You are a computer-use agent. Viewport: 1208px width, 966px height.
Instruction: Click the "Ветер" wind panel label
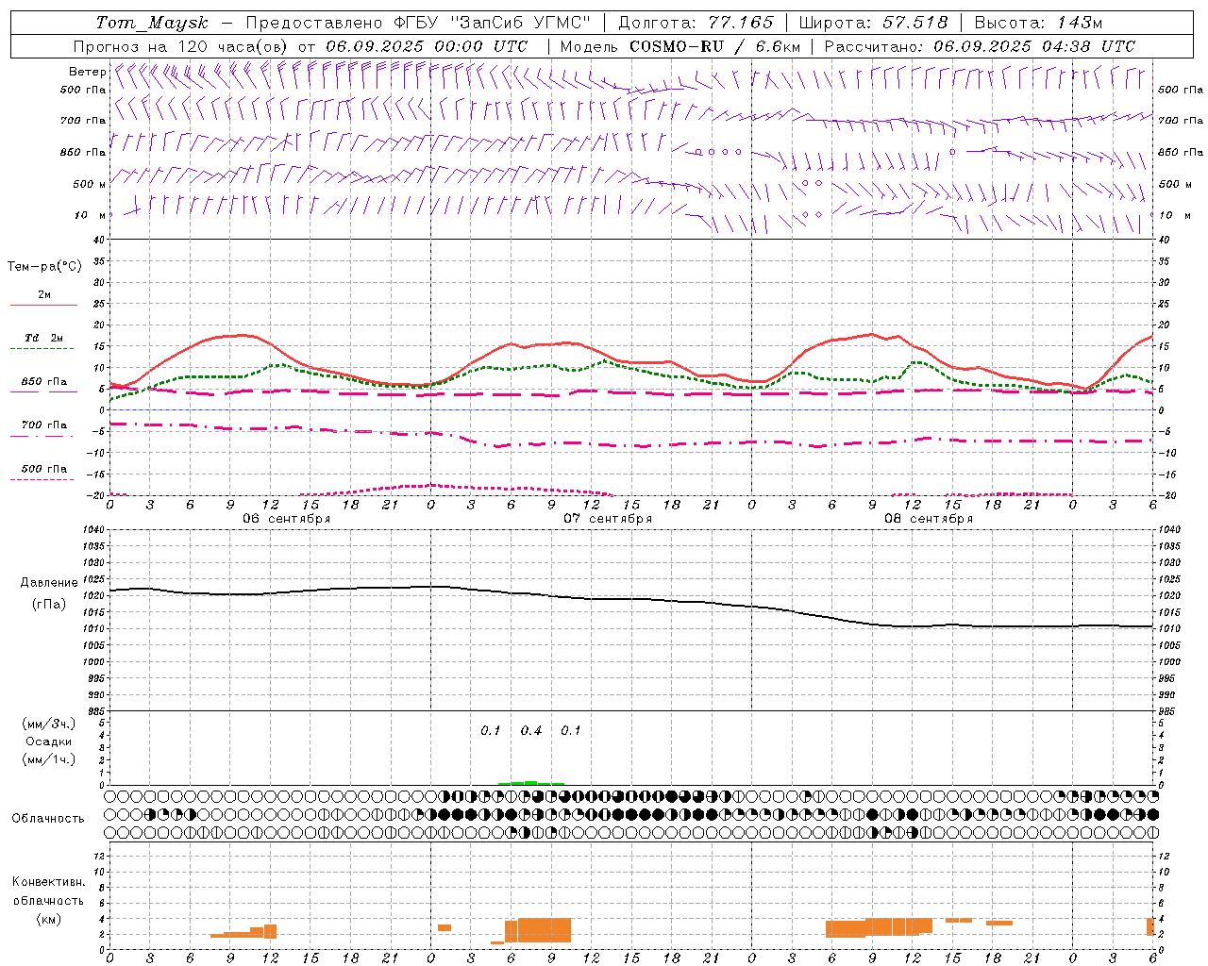point(88,72)
